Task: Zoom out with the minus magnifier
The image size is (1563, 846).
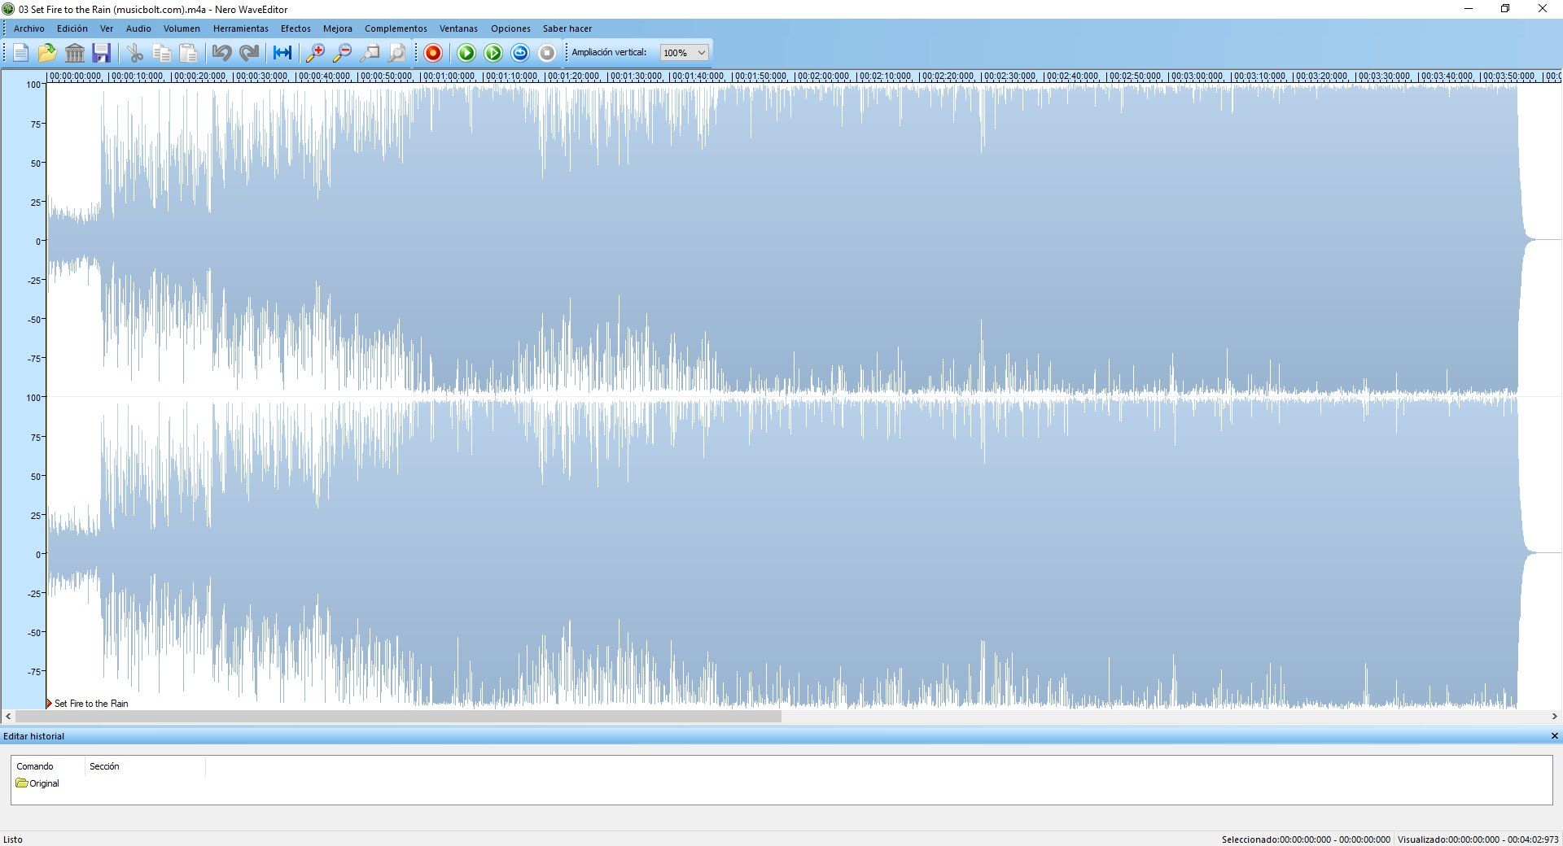Action: (343, 53)
